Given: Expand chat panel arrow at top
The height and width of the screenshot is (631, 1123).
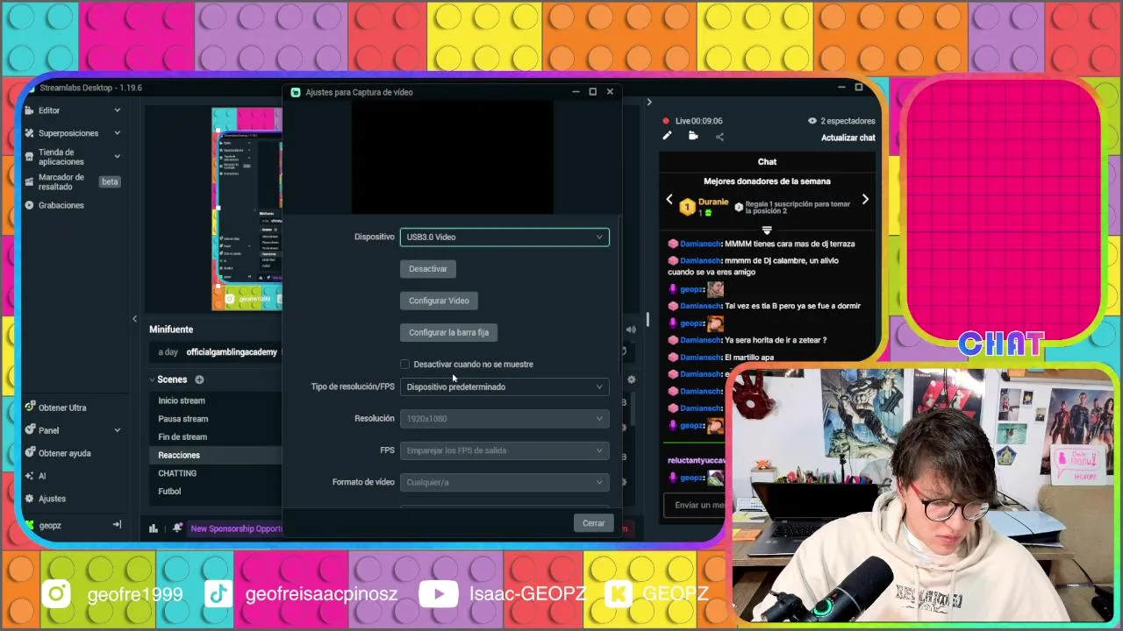Looking at the screenshot, I should (x=649, y=102).
